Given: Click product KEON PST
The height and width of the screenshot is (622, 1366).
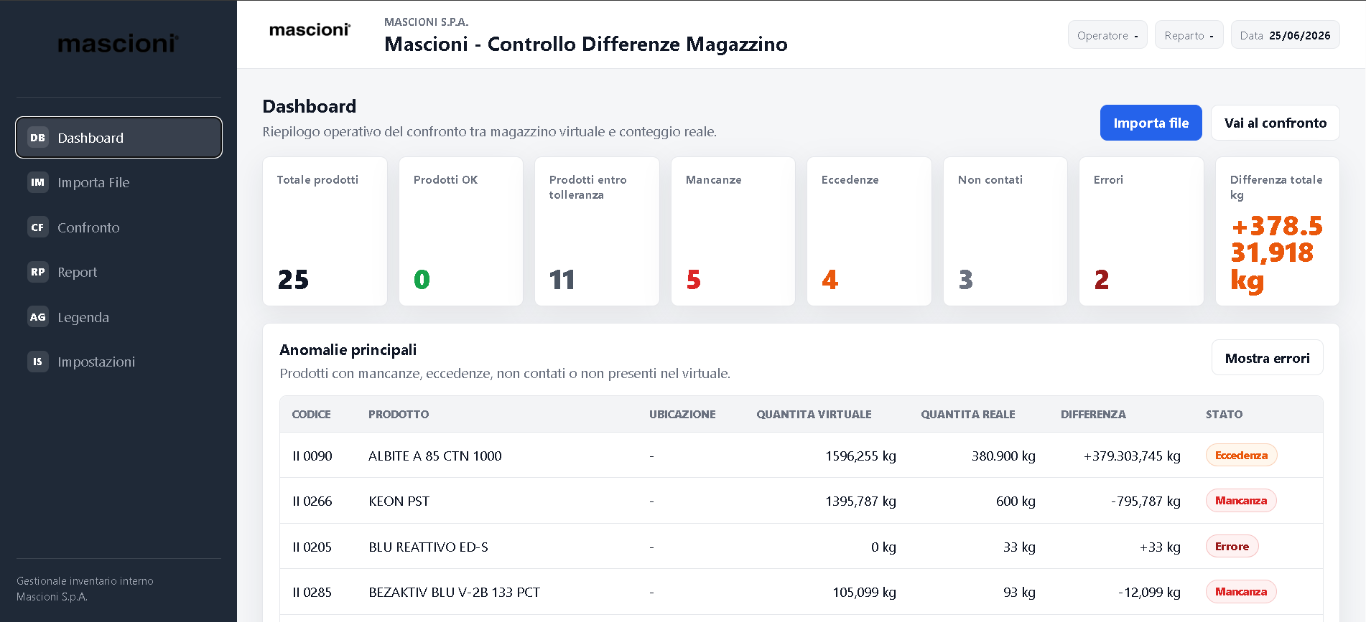Looking at the screenshot, I should pos(399,501).
